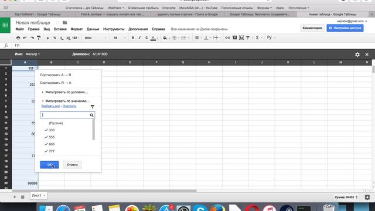Open the merge cells menu
Image resolution: width=375 pixels, height=211 pixels.
(185, 38)
